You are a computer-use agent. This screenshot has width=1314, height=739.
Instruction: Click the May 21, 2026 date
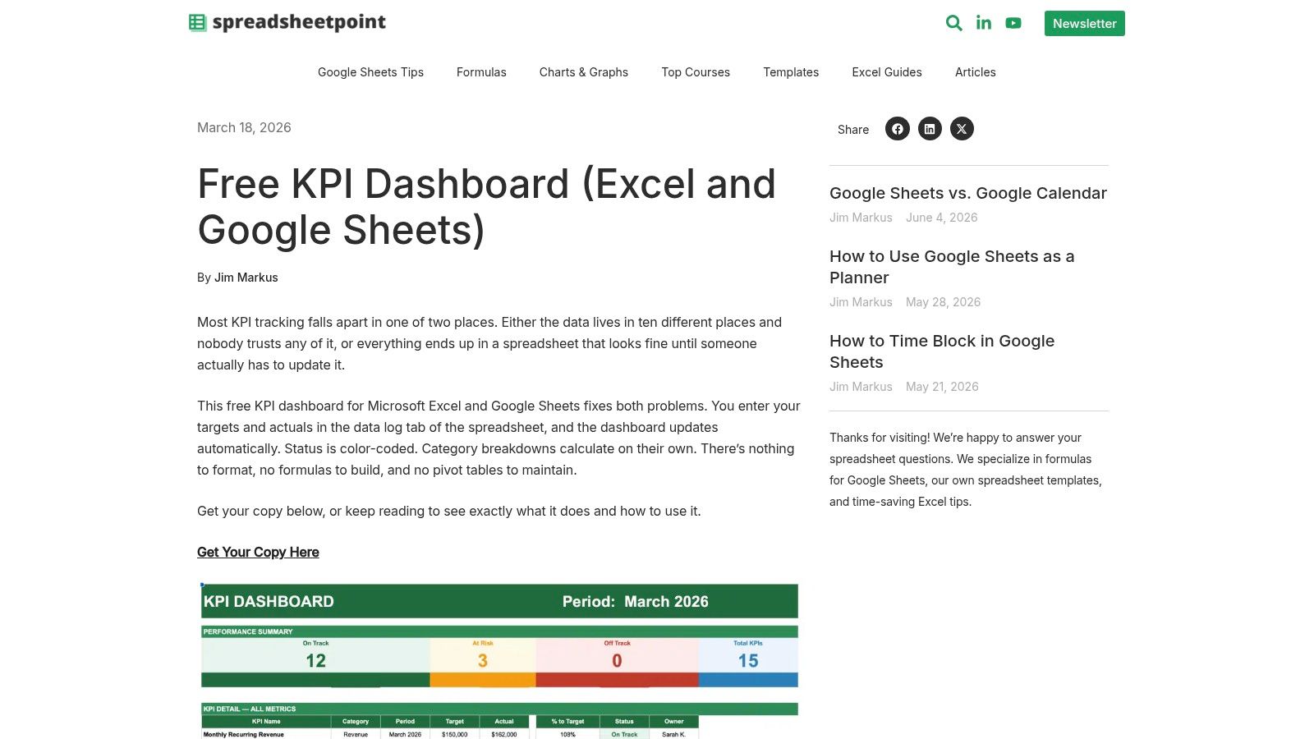942,387
